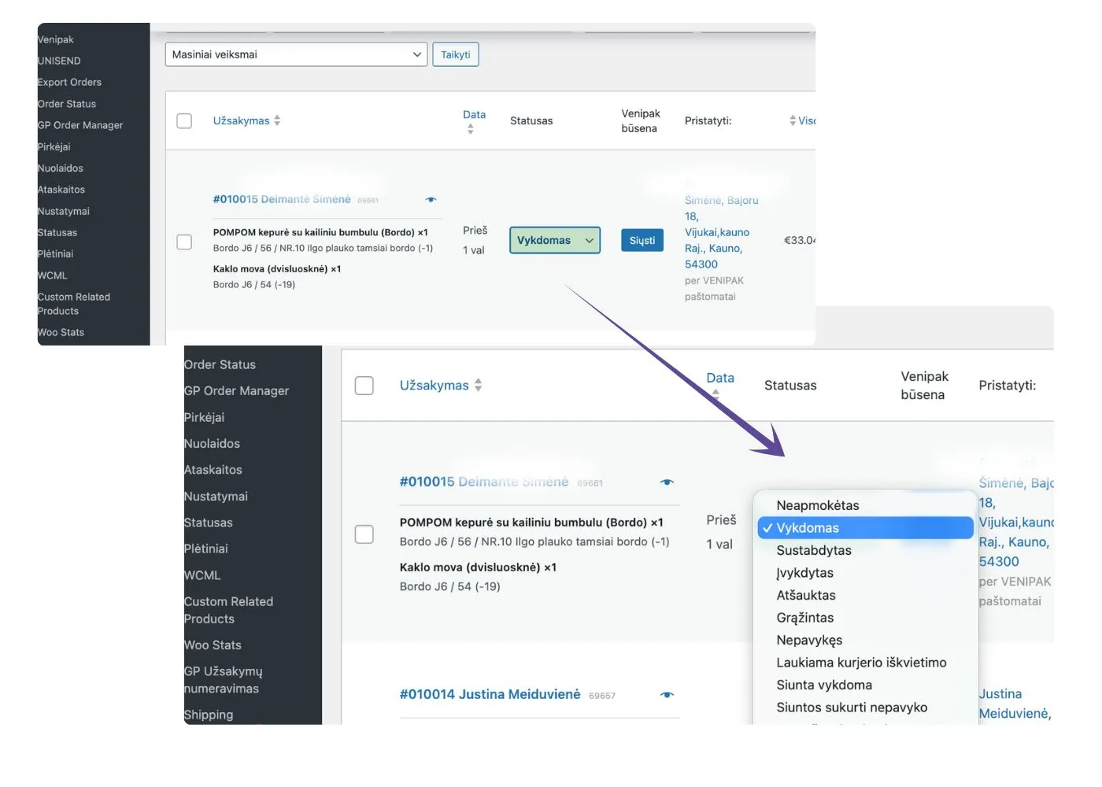The image size is (1102, 787).
Task: Click the Taikyti apply button
Action: [456, 54]
